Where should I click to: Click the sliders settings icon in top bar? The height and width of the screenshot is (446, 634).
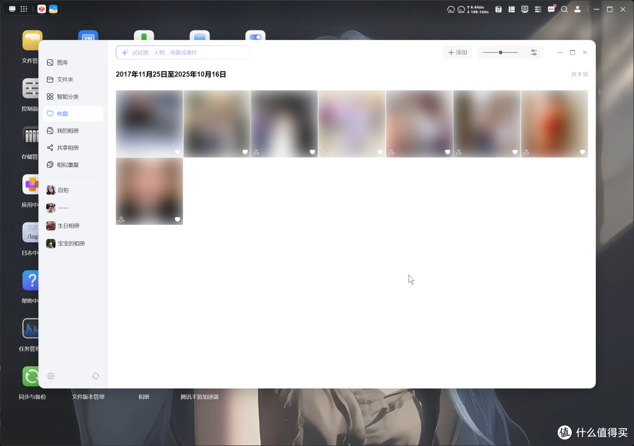[538, 9]
